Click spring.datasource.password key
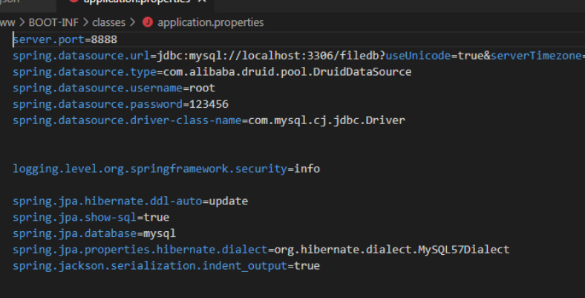 [98, 104]
